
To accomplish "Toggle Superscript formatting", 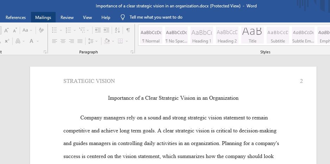I will 7,41.
